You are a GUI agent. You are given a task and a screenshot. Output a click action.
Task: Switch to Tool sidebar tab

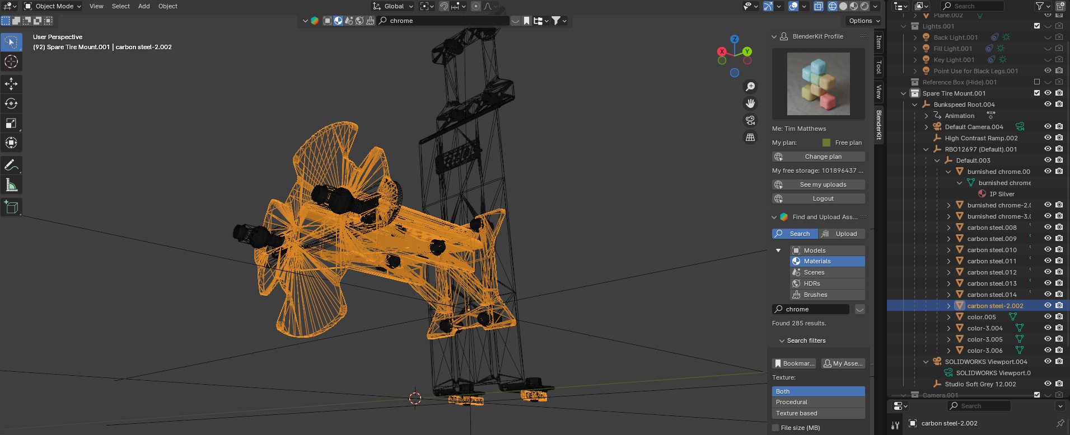pos(879,67)
